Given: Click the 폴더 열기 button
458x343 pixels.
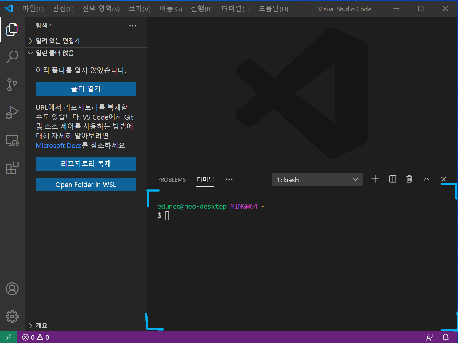Looking at the screenshot, I should pos(86,89).
